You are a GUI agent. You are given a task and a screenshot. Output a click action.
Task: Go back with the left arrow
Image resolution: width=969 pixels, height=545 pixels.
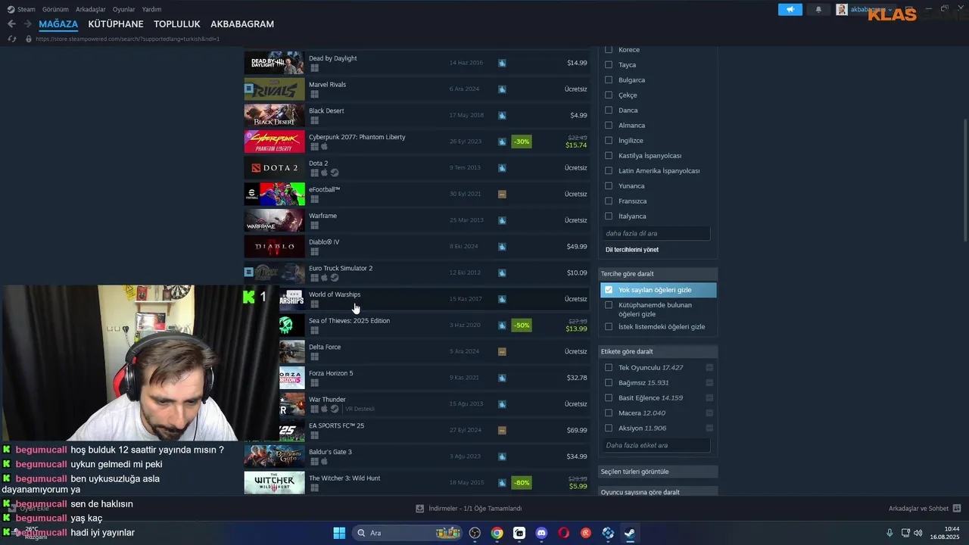(11, 24)
